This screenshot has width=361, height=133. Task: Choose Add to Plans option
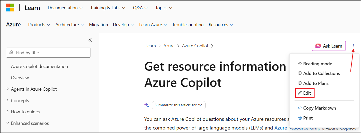coord(313,83)
